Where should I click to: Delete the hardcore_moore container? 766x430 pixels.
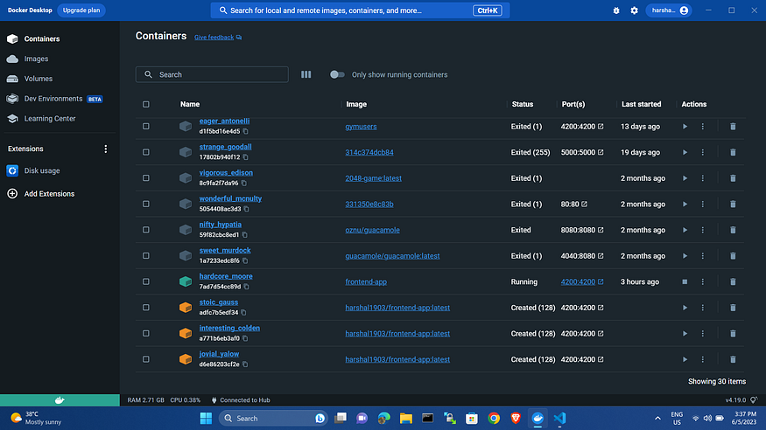click(x=733, y=281)
